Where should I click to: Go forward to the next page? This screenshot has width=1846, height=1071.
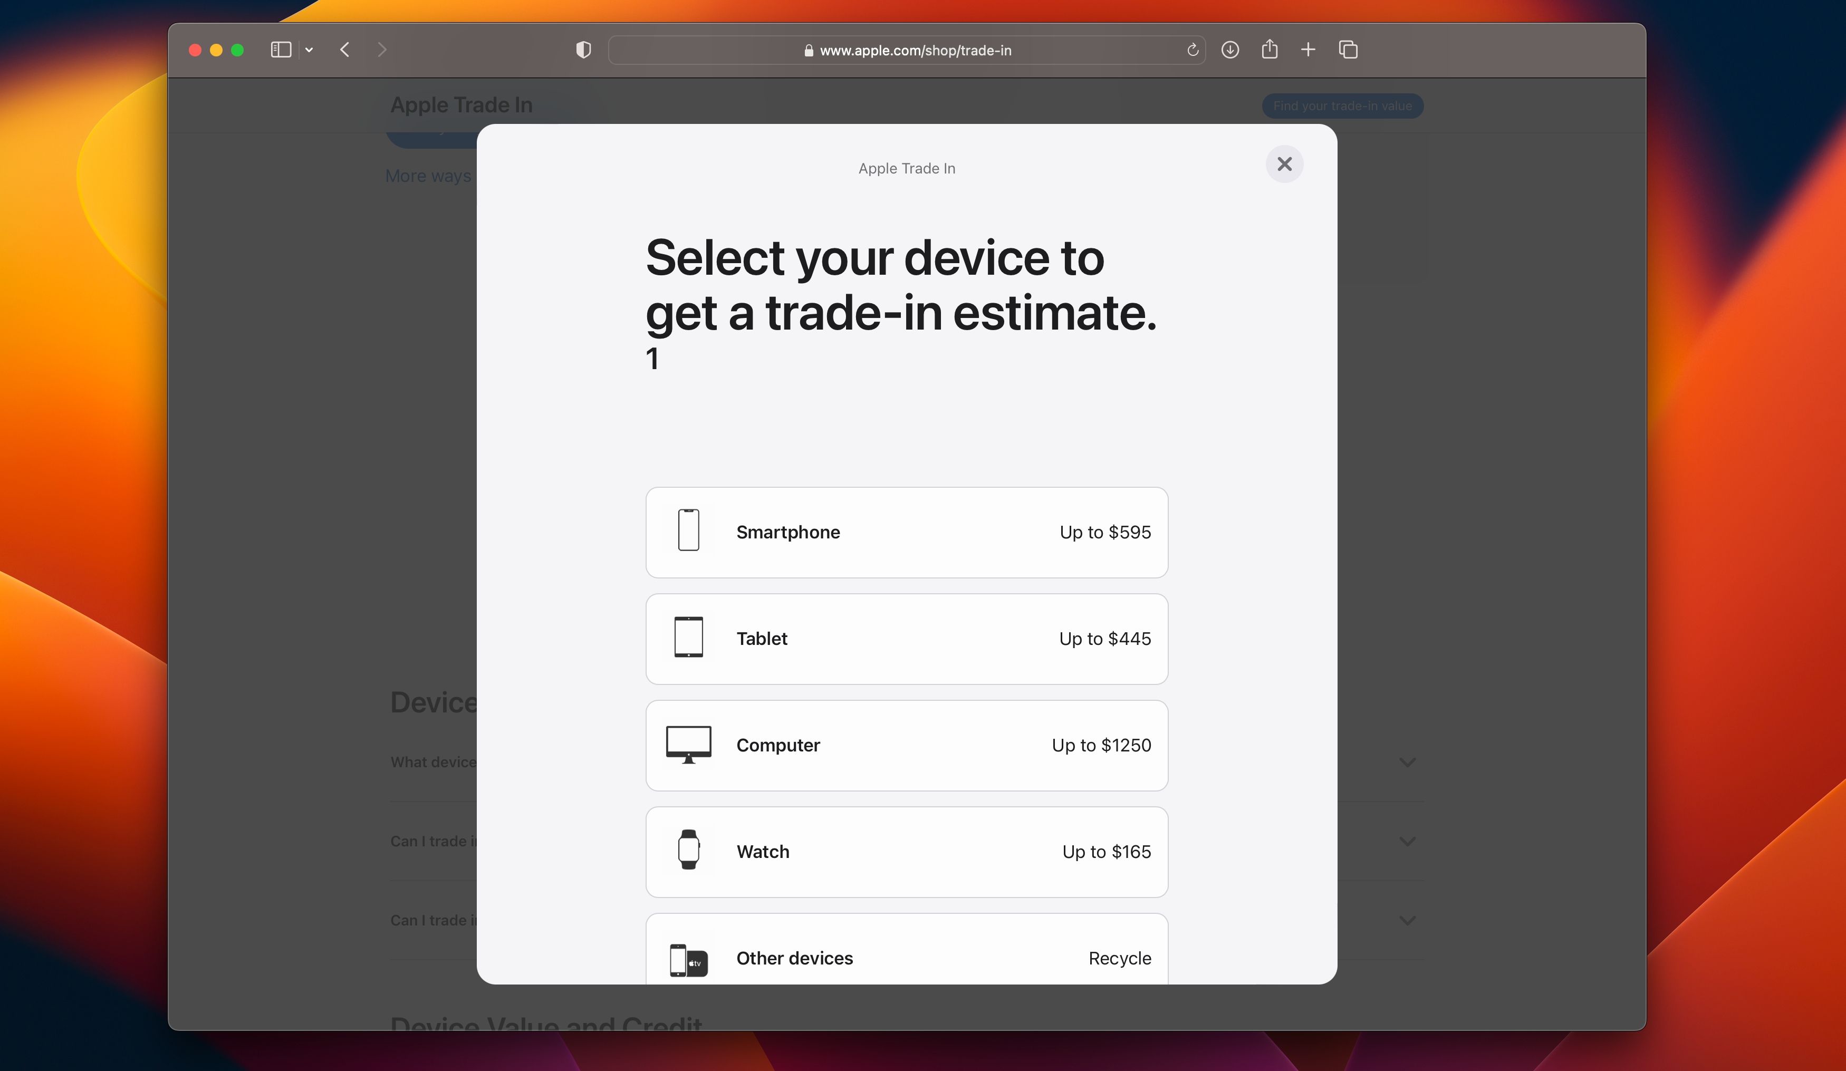[x=382, y=50]
